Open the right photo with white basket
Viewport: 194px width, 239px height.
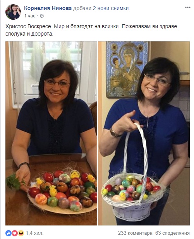(144, 133)
